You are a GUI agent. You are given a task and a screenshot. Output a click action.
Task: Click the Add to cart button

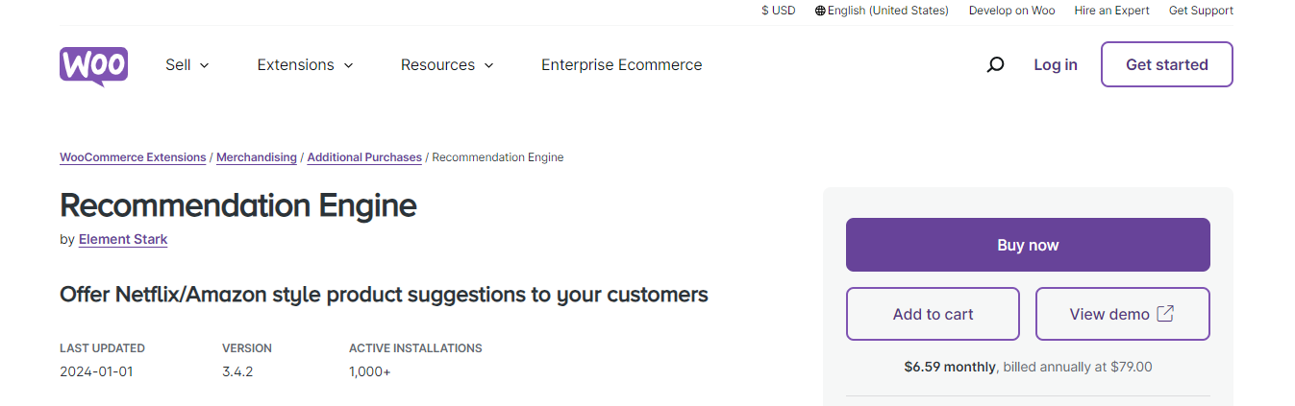(x=933, y=314)
